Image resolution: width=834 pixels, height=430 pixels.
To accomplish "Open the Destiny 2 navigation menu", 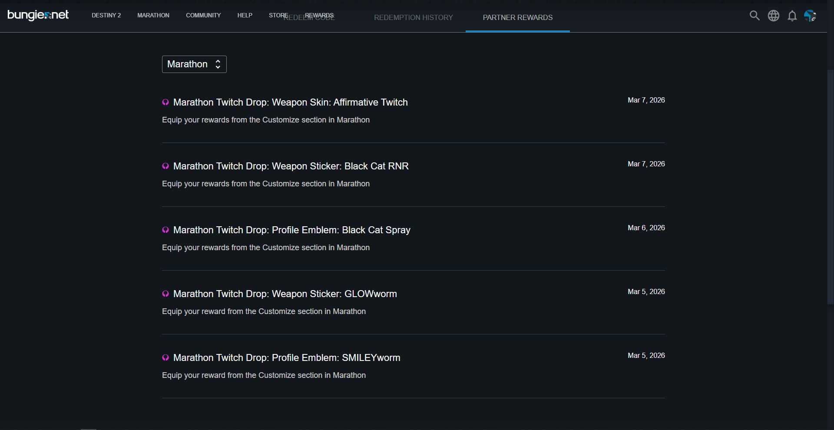I will coord(106,15).
